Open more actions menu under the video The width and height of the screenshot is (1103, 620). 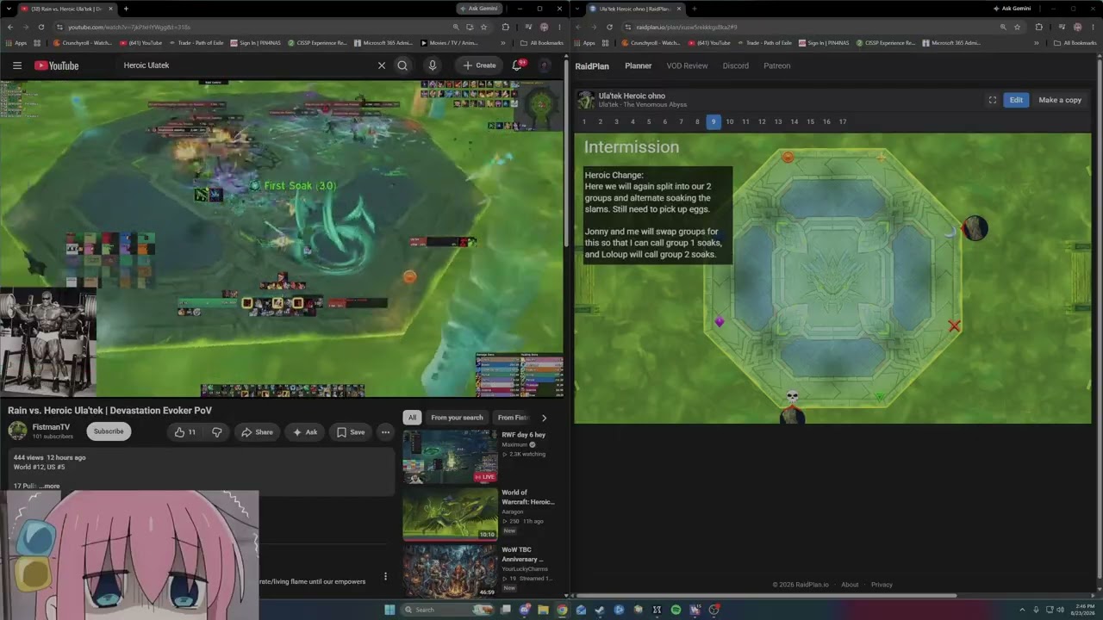click(385, 432)
